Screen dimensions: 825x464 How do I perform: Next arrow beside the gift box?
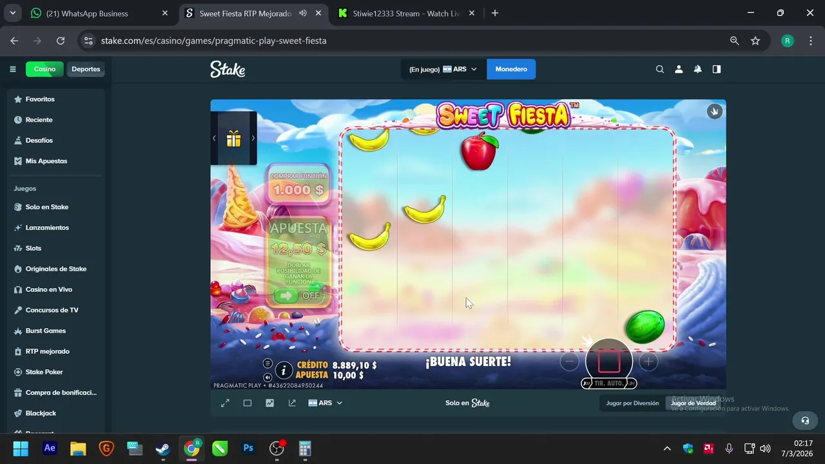click(x=253, y=138)
